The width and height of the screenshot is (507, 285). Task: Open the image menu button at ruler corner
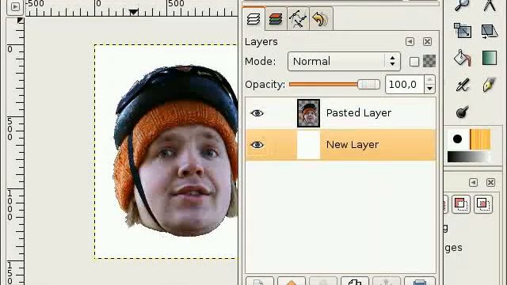pos(15,6)
